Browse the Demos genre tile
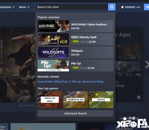This screenshot has height=130, width=149. [x=101, y=100]
